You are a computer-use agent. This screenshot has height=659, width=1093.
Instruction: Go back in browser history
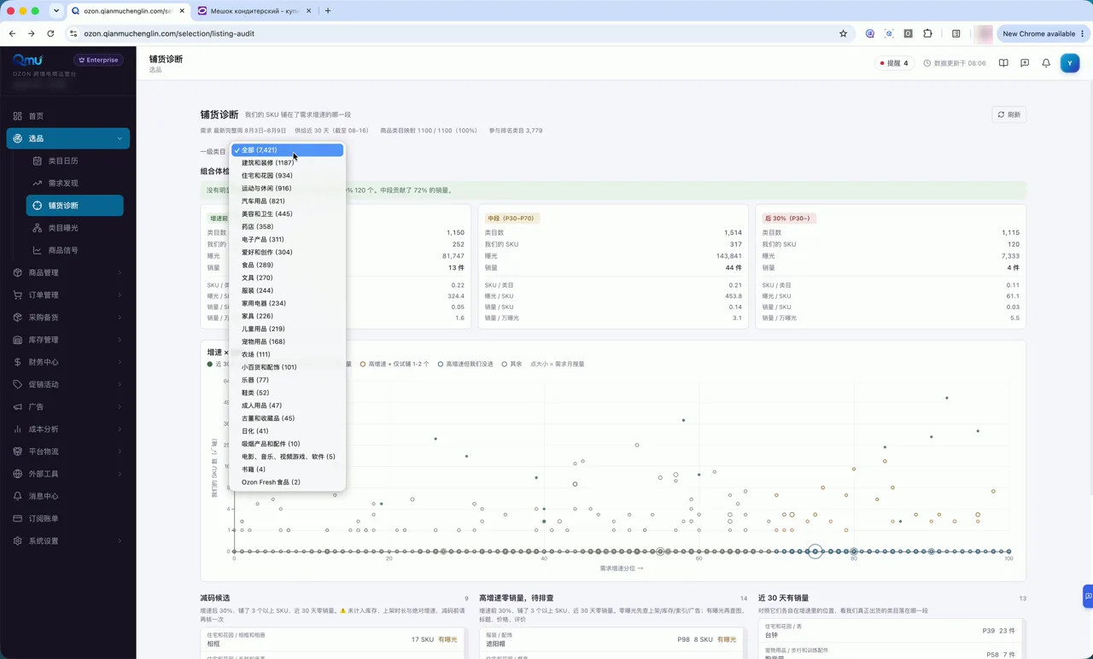(x=12, y=34)
